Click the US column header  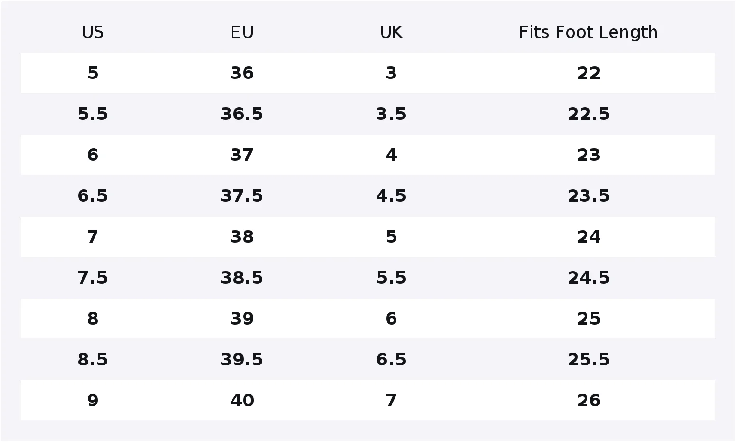point(93,32)
